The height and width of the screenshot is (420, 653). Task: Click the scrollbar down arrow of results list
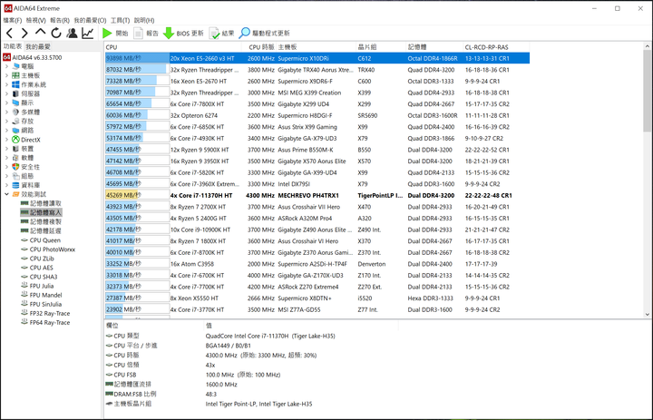(648, 315)
